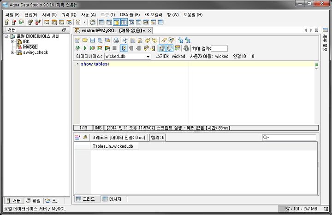Toggle the highlighted server-browser view icon
The width and height of the screenshot is (332, 215).
click(117, 22)
